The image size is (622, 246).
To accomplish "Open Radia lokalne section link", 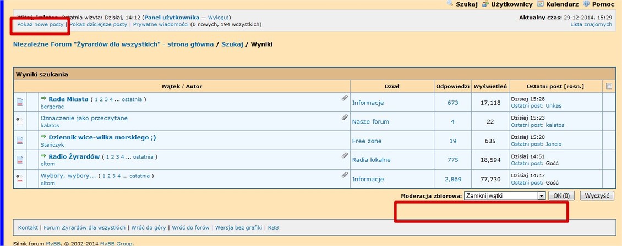I will coord(372,160).
